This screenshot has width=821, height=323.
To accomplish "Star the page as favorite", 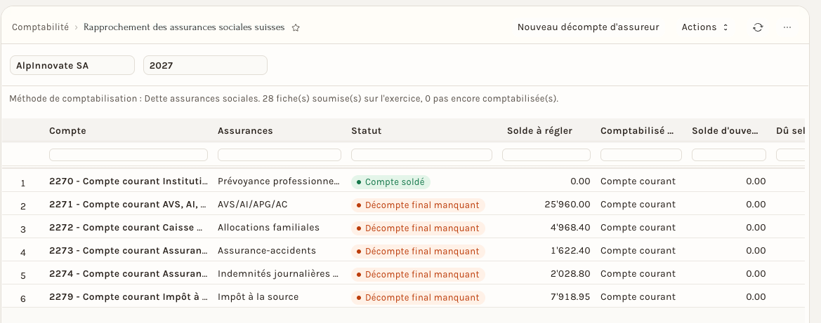I will point(295,28).
